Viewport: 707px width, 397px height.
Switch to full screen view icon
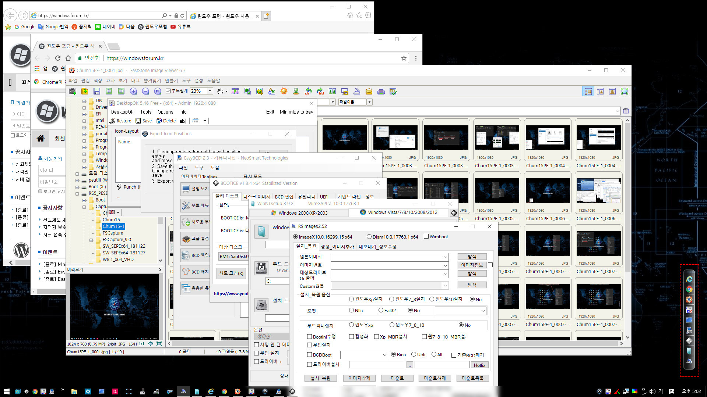(625, 91)
